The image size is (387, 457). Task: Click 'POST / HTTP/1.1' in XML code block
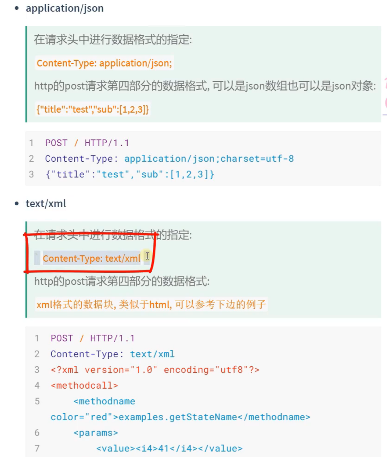[93, 338]
